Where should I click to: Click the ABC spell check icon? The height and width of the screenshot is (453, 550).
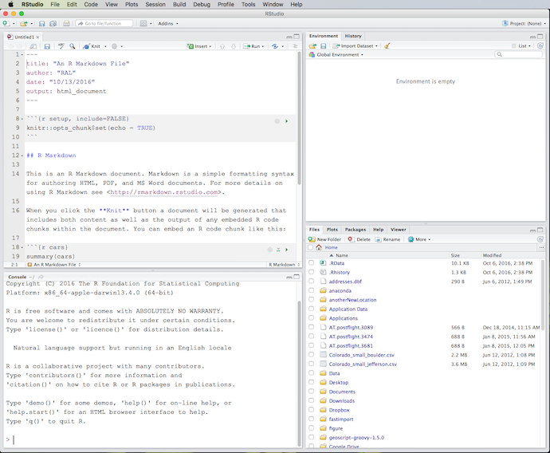tap(61, 46)
